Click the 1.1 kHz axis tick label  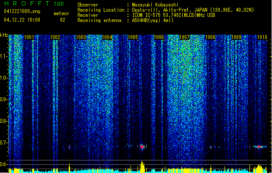coord(4,56)
